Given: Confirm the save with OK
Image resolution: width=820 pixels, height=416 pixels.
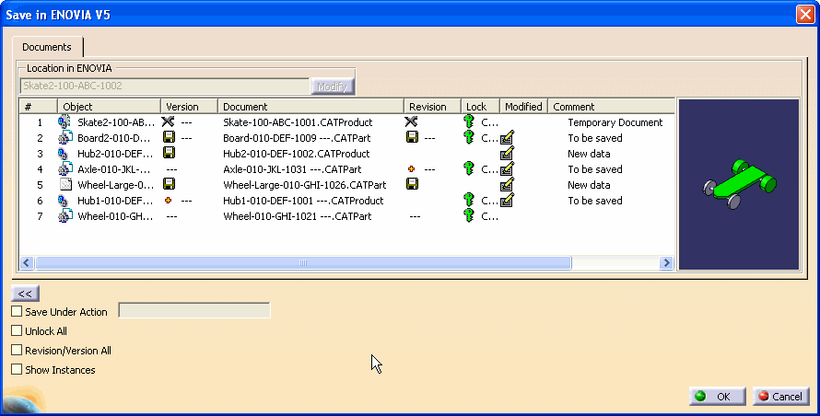Looking at the screenshot, I should click(x=718, y=396).
